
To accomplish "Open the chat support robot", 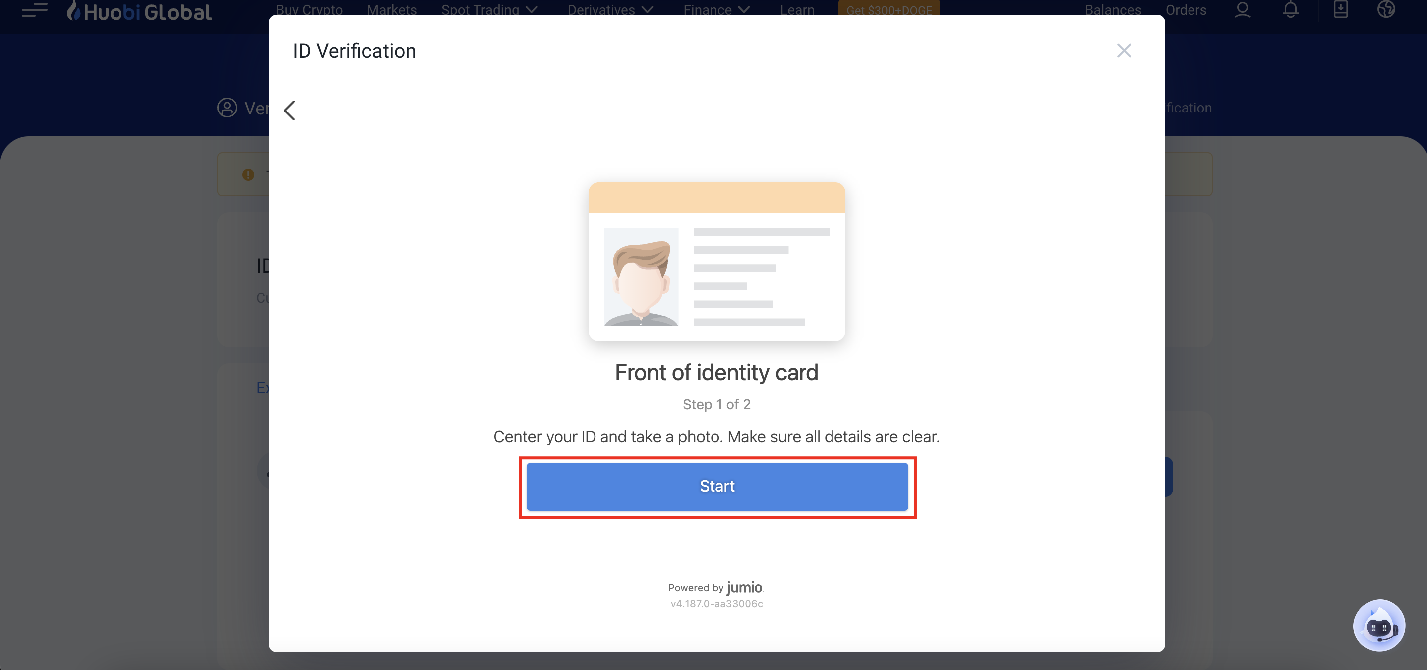I will coord(1378,626).
